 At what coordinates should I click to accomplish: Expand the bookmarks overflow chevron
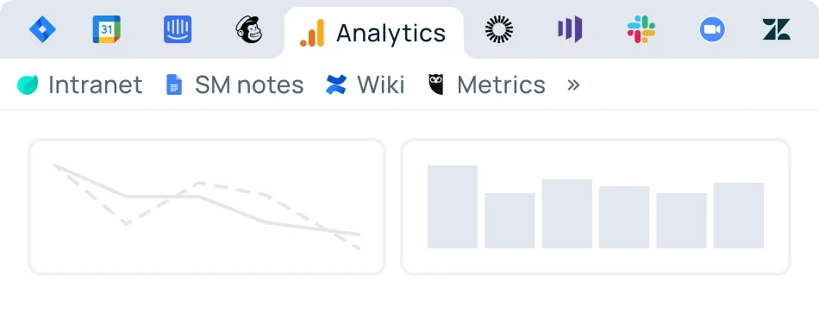[573, 84]
